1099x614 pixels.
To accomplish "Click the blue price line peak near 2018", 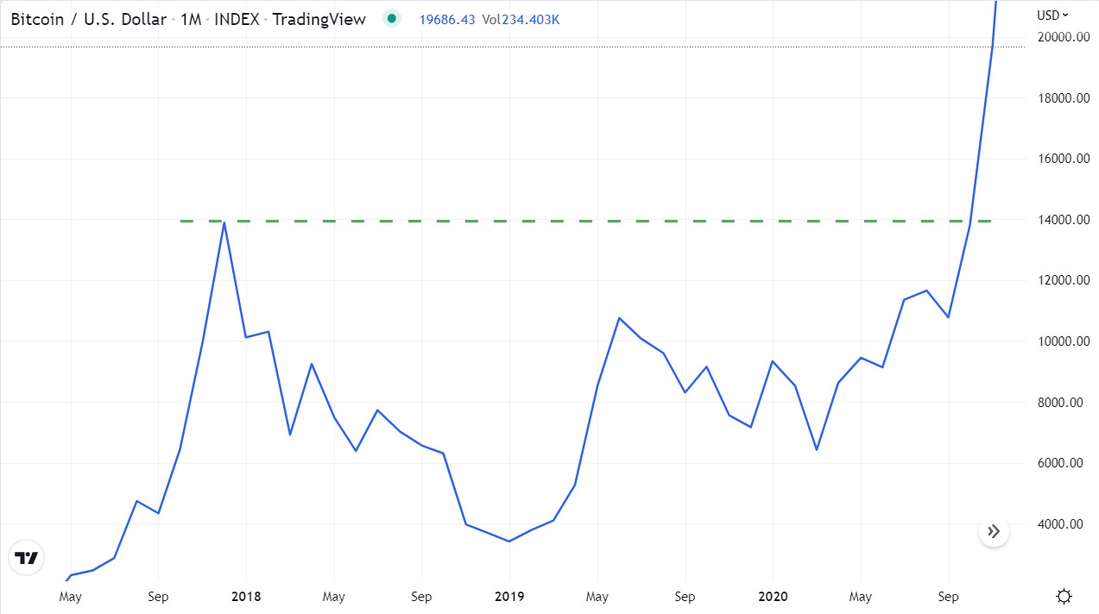I will [224, 222].
